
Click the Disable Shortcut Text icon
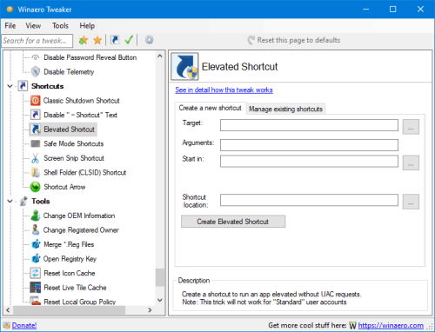coord(36,115)
